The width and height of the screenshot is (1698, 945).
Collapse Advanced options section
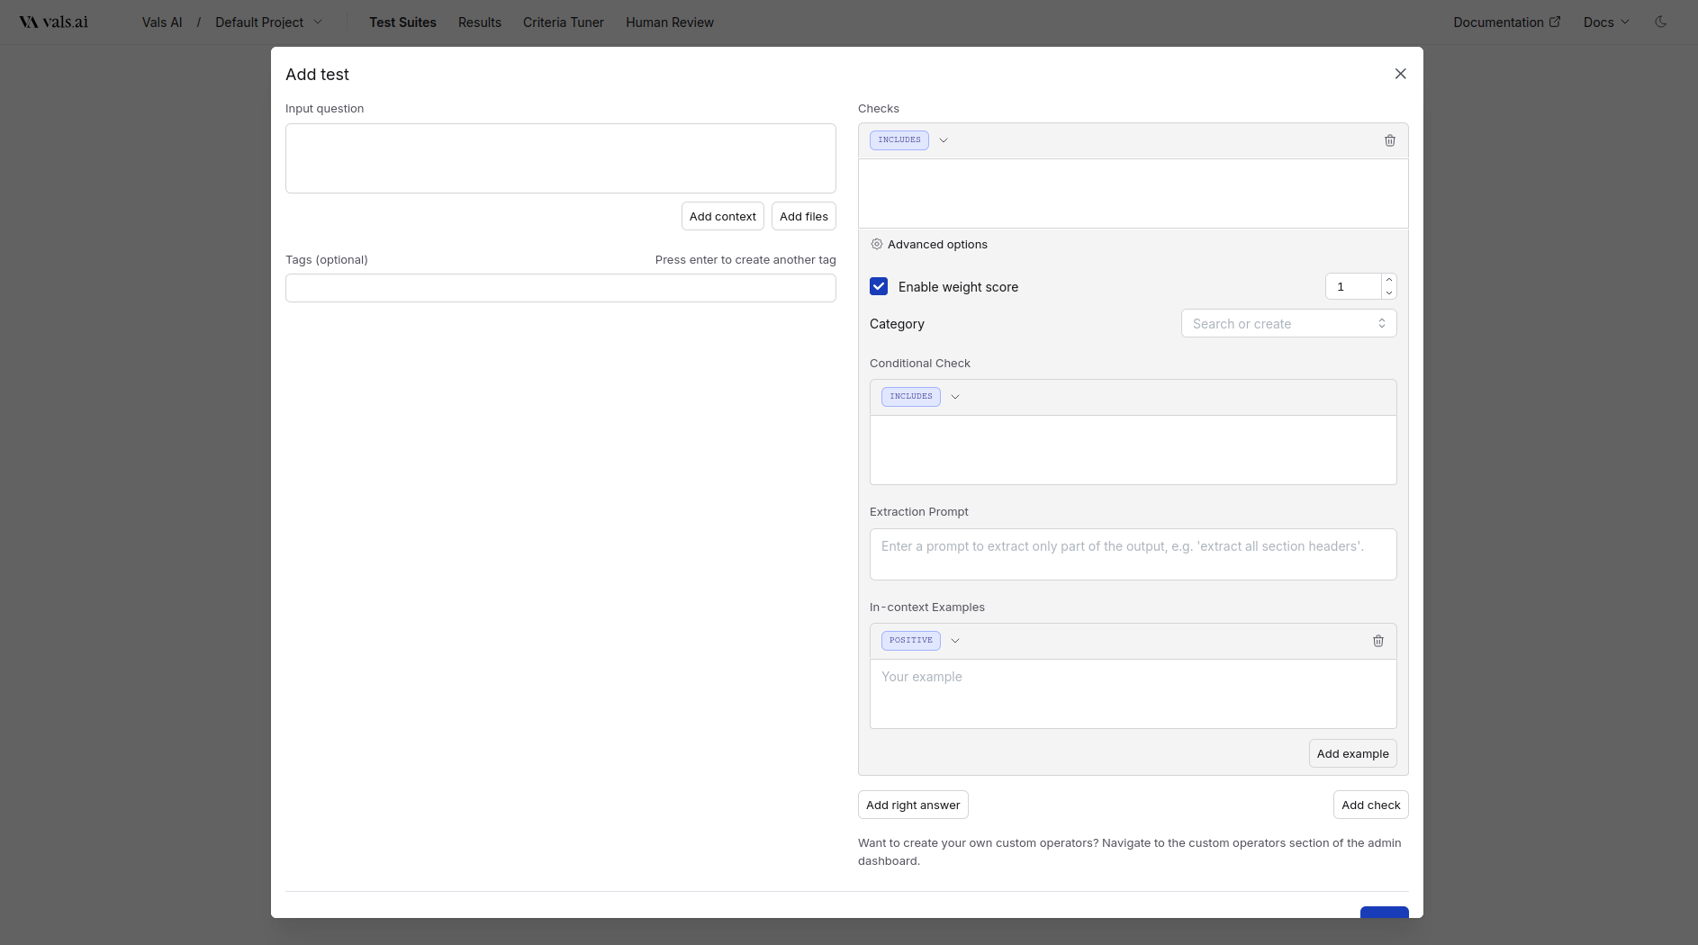[x=928, y=244]
